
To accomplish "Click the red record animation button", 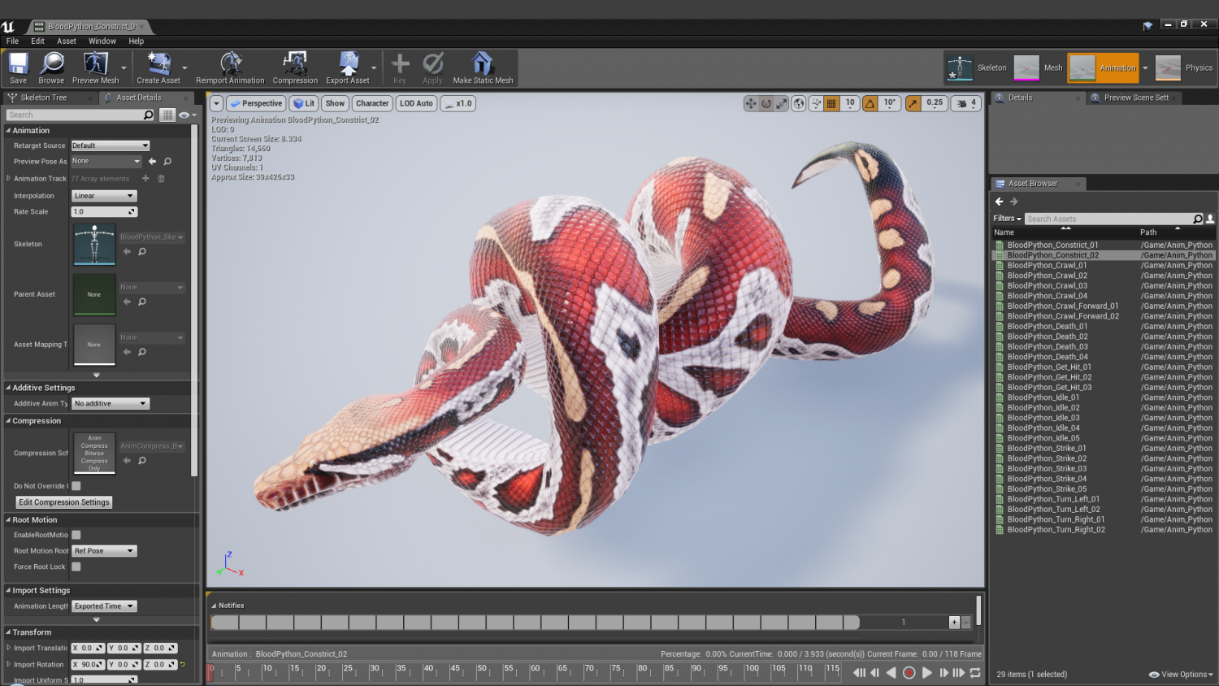I will pos(909,673).
